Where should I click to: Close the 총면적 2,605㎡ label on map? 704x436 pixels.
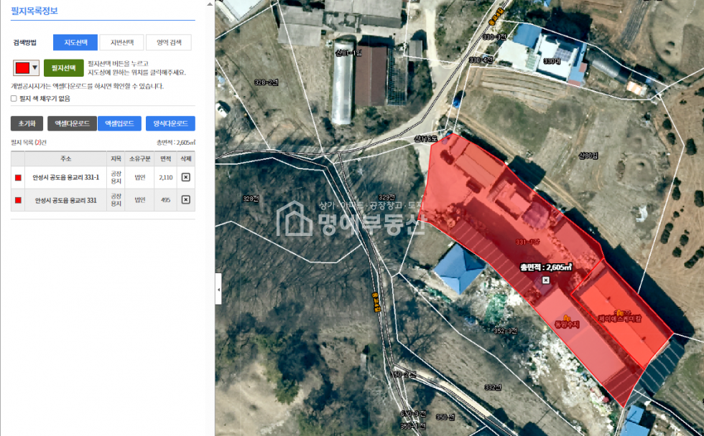(x=545, y=280)
